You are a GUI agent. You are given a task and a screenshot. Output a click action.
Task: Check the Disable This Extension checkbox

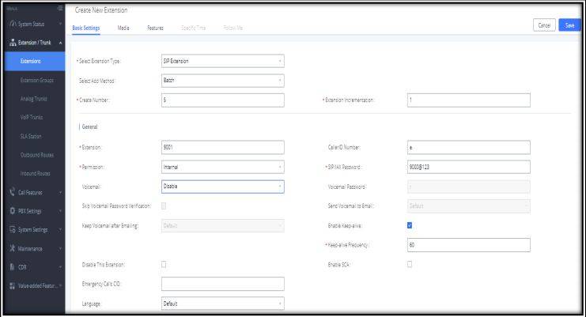164,264
